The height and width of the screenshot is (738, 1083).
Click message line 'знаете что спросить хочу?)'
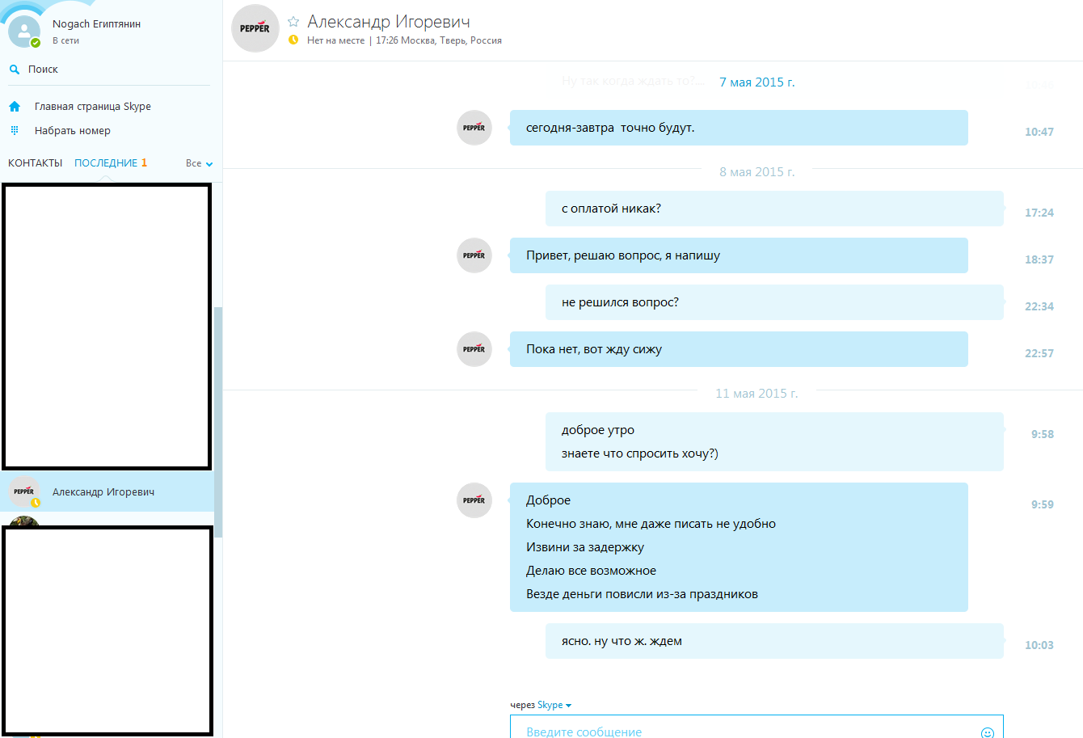640,453
